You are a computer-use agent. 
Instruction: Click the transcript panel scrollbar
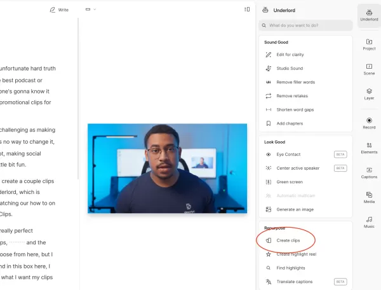click(78, 99)
